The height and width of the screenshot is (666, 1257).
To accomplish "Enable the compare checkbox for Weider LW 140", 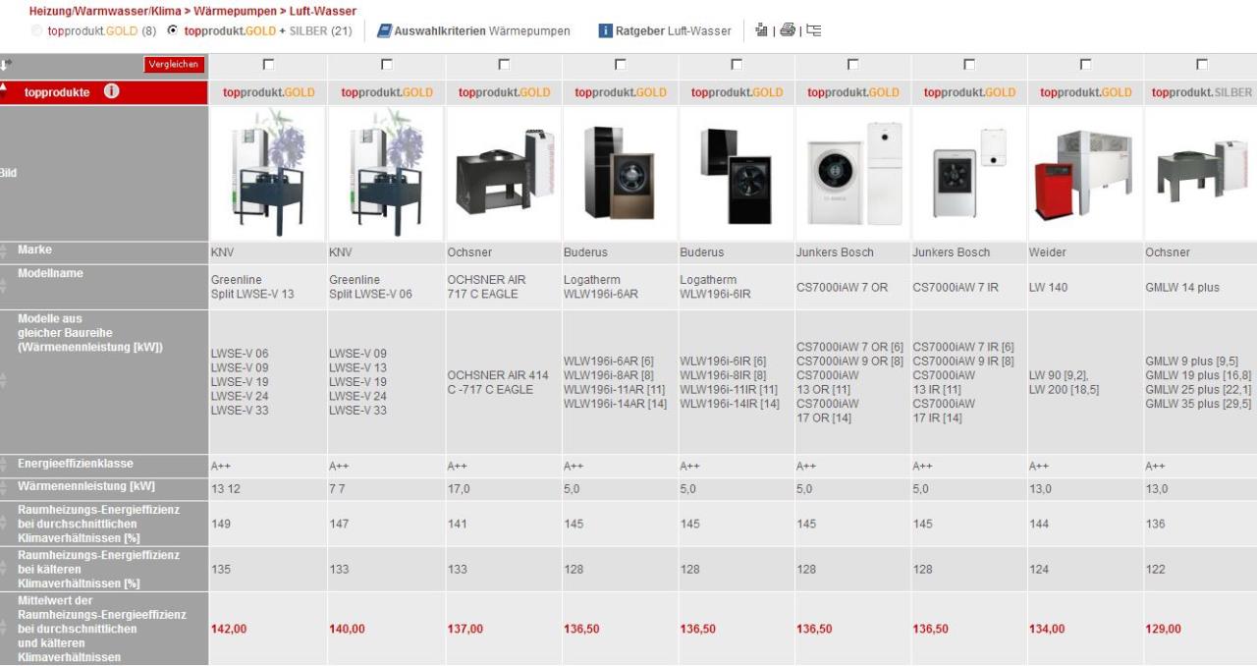I will coord(1085,65).
